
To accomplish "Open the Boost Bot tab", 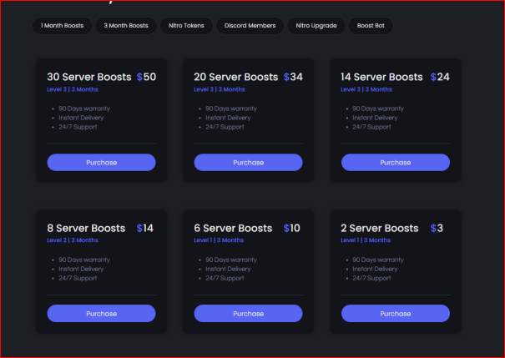I will [x=370, y=26].
